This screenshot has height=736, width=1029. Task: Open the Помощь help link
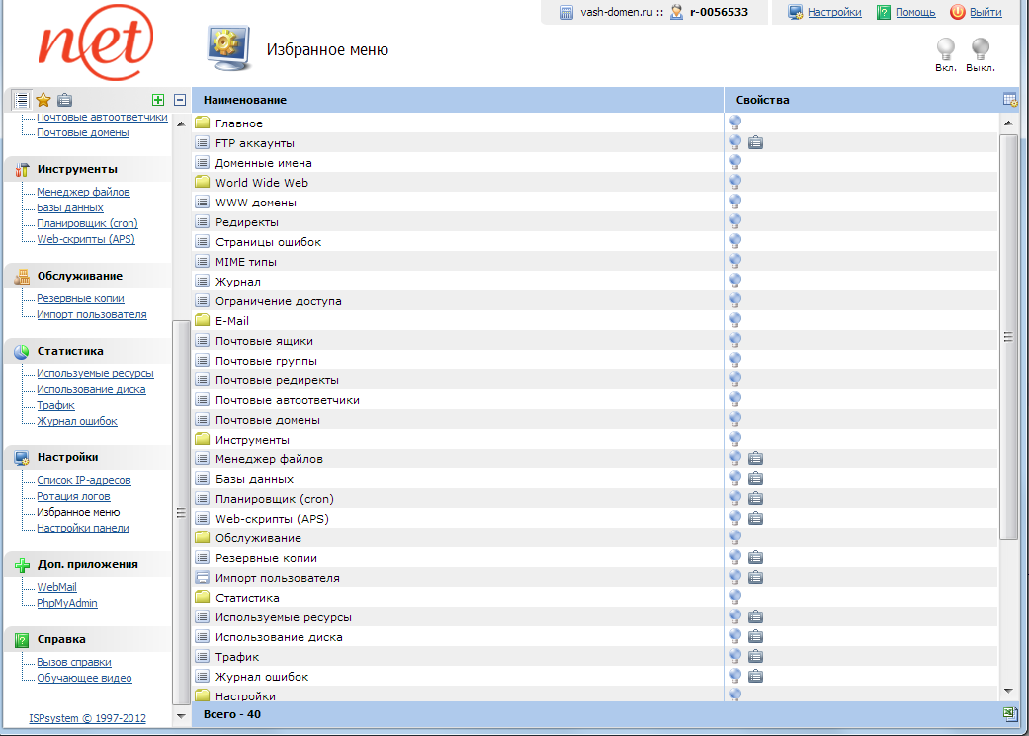pyautogui.click(x=914, y=12)
